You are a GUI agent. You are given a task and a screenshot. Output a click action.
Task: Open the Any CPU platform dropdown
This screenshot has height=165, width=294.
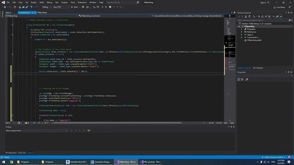pos(61,7)
